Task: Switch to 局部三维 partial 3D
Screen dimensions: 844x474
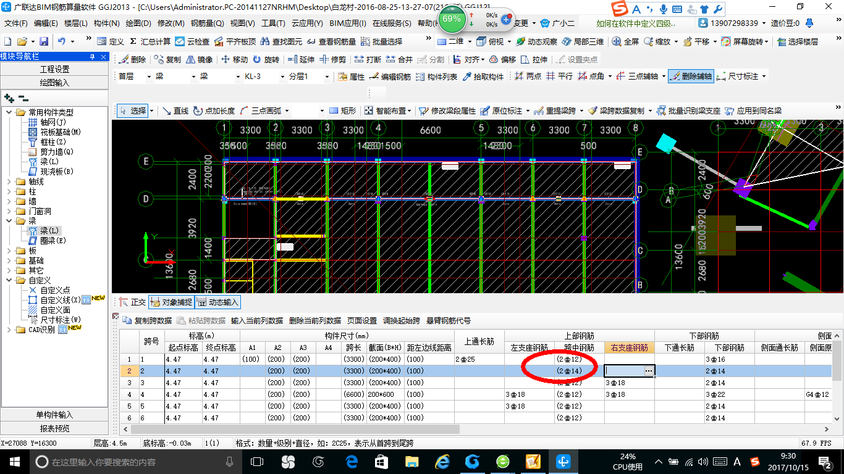Action: click(x=583, y=41)
